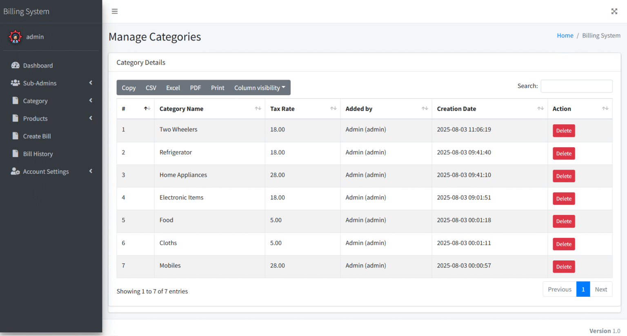Viewport: 627px width, 336px height.
Task: Select the Print export option
Action: [x=217, y=87]
